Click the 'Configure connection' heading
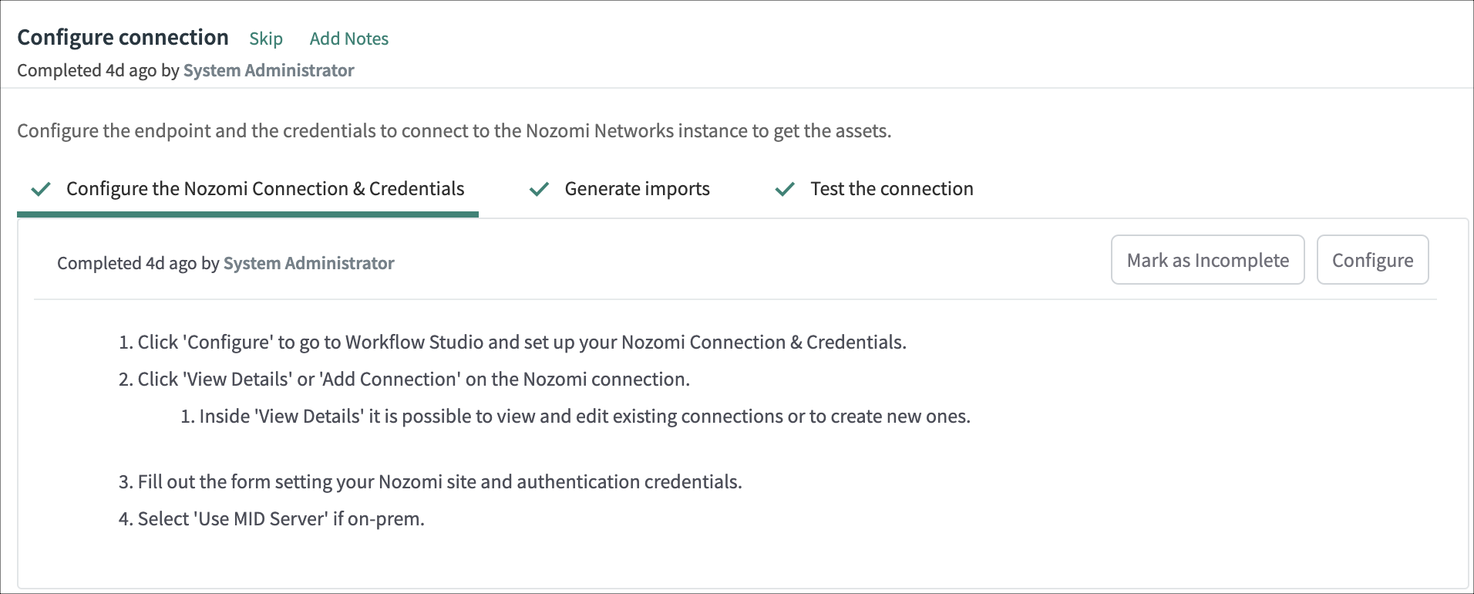The height and width of the screenshot is (594, 1474). [123, 37]
